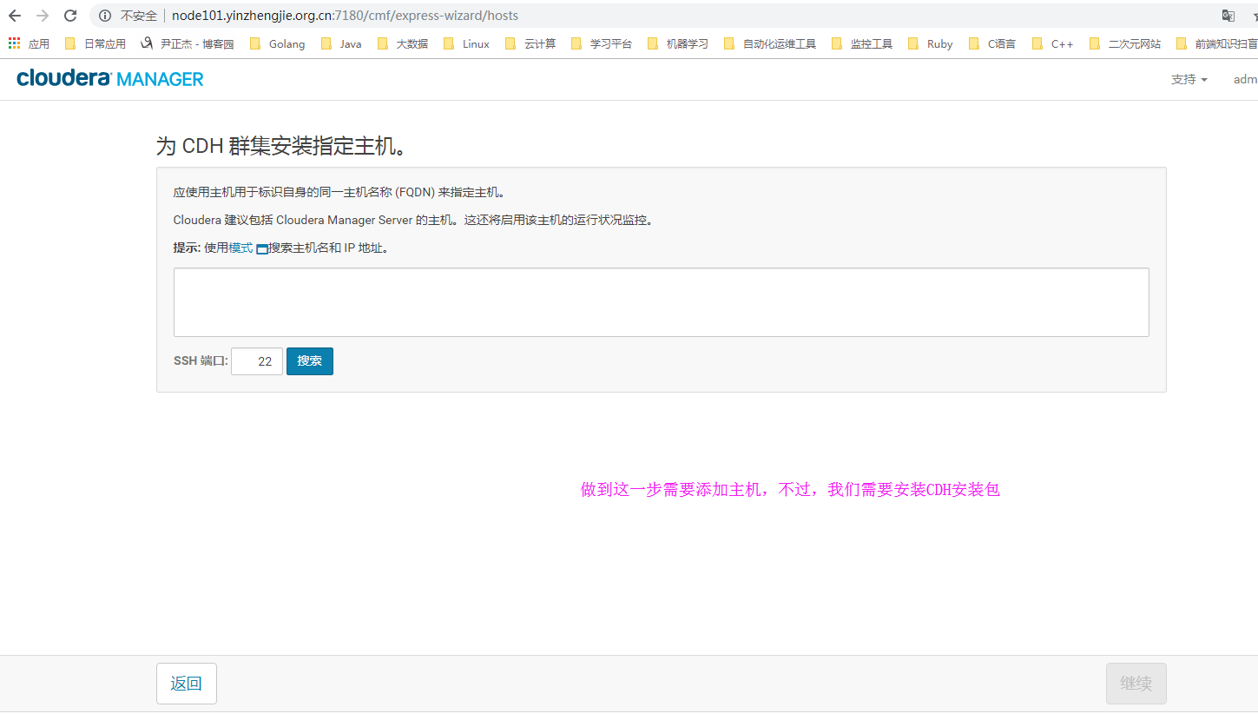Open the 前端知识扫盲 bookmark folder
Screen dimensions: 1258x714
pyautogui.click(x=1216, y=43)
